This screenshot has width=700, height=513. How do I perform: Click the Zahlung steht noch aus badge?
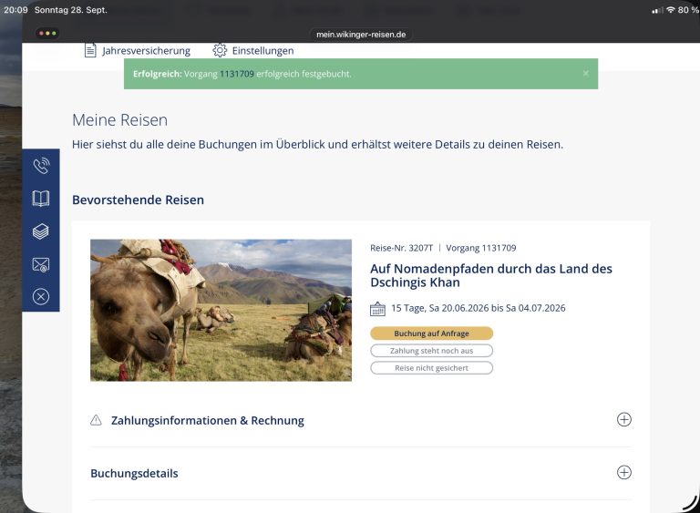point(431,351)
